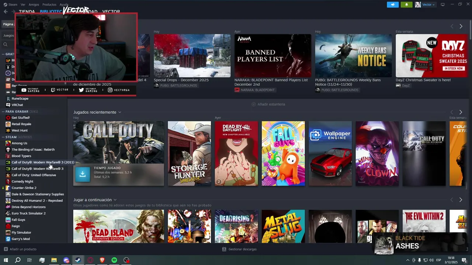Open the Storage Hunter Simulator tile
The height and width of the screenshot is (265, 472).
click(x=189, y=153)
